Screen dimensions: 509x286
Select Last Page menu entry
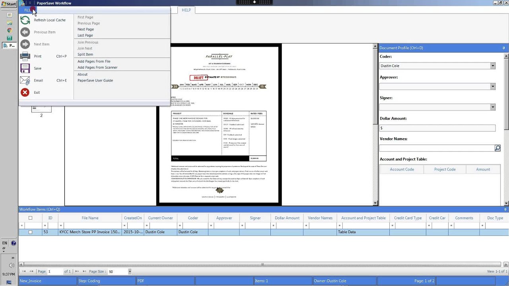(x=85, y=35)
